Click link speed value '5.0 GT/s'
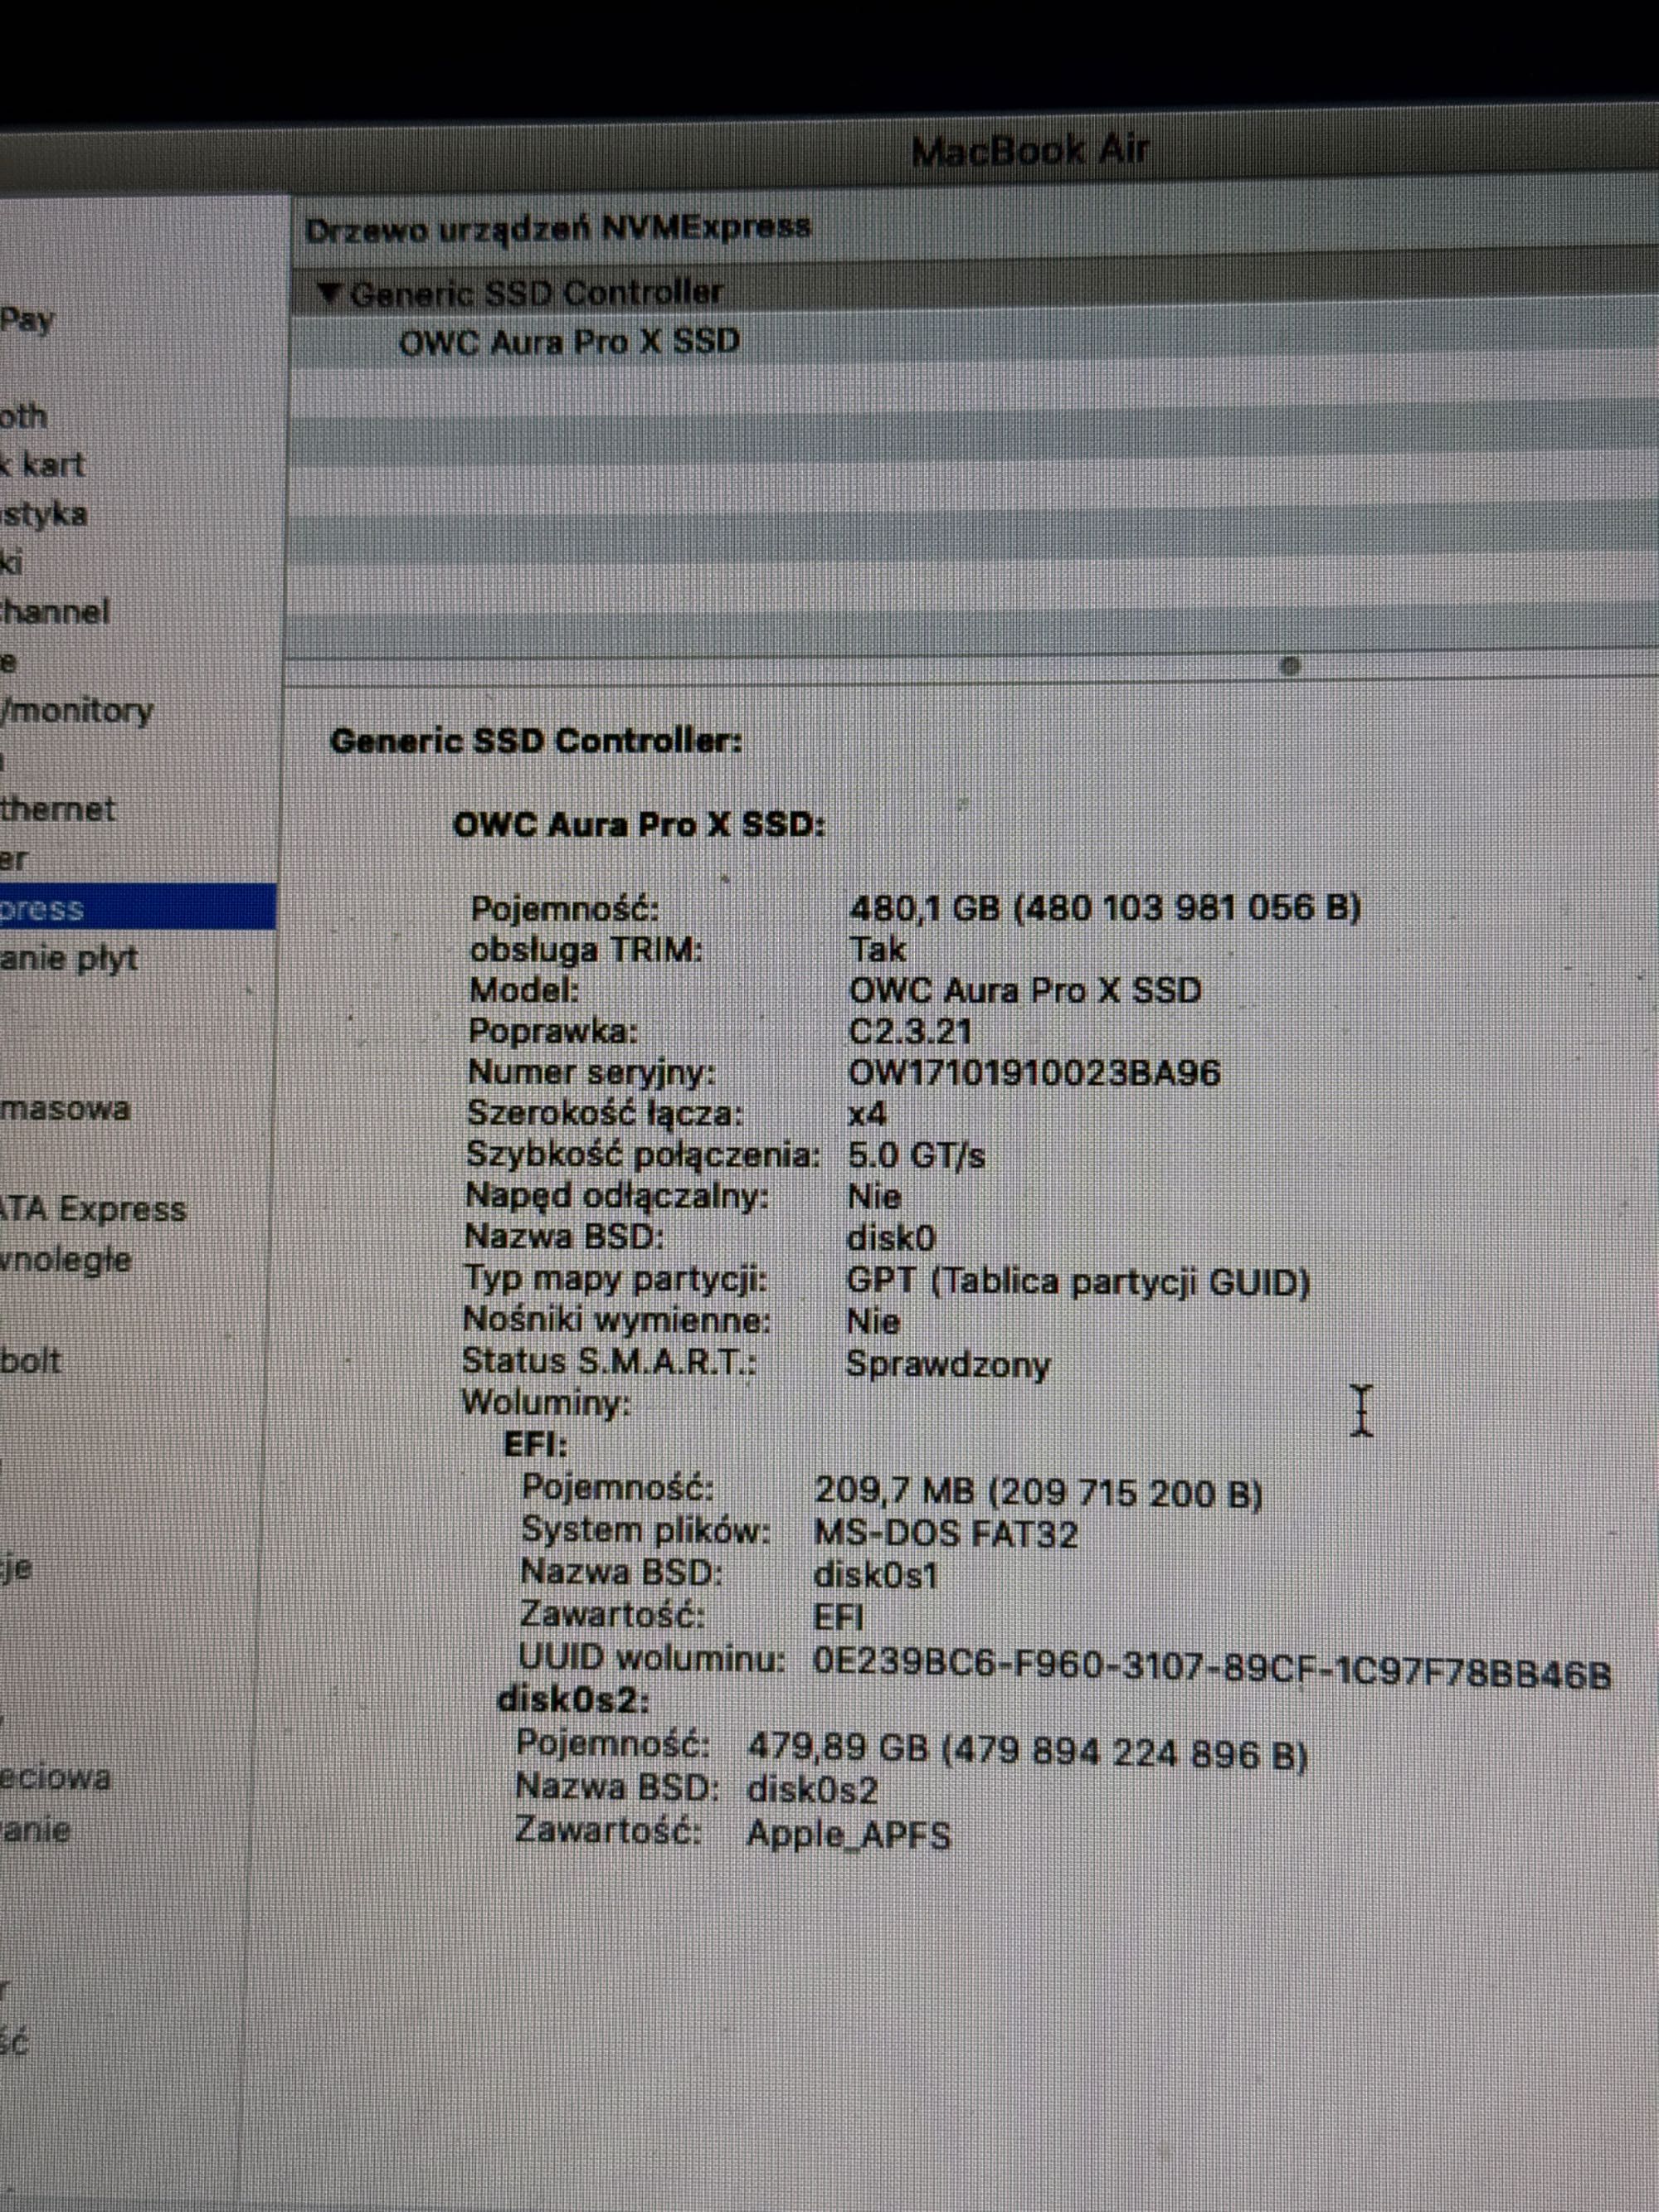The image size is (1659, 2212). point(916,1155)
